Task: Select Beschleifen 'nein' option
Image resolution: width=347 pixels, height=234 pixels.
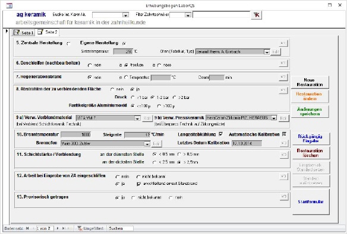Action: [90, 65]
